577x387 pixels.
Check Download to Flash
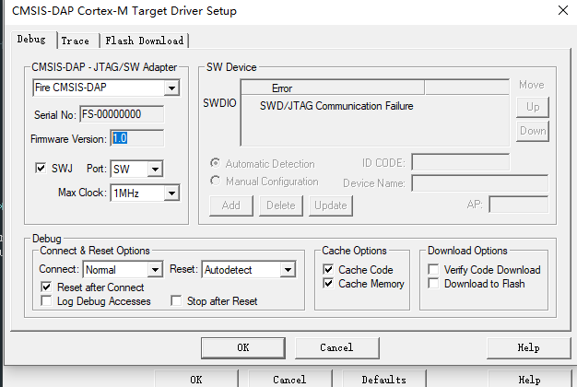tap(435, 284)
